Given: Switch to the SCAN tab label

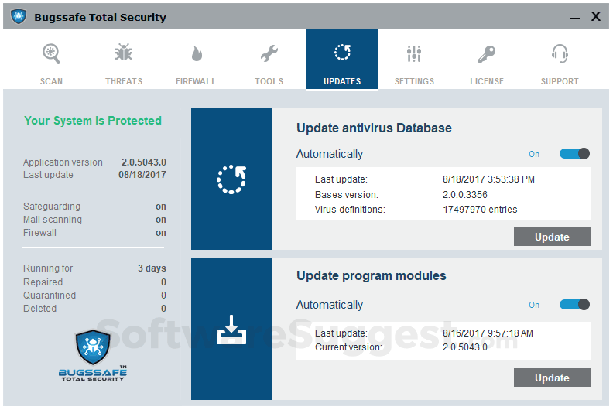Looking at the screenshot, I should tap(51, 81).
